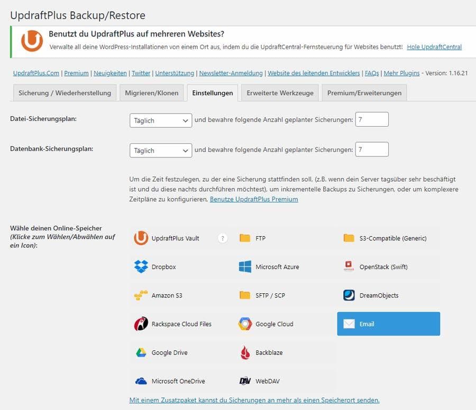Click the Zusatzpaket multiple storage locations link
The height and width of the screenshot is (410, 476).
254,400
